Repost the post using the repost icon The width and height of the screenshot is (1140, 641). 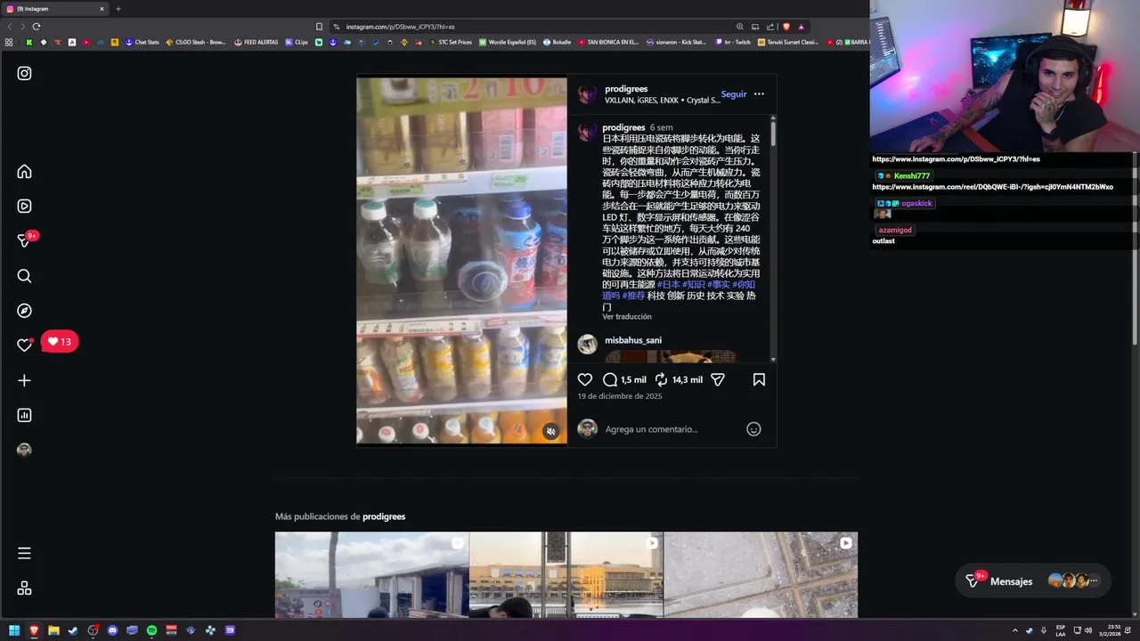point(662,379)
